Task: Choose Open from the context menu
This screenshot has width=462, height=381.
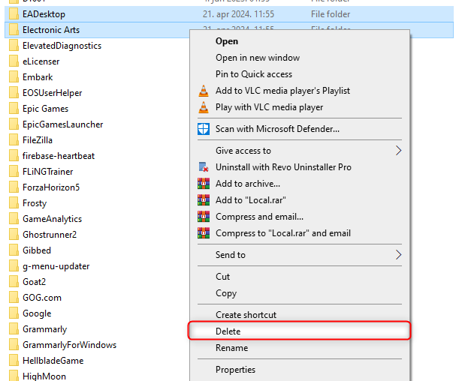Action: 300,41
